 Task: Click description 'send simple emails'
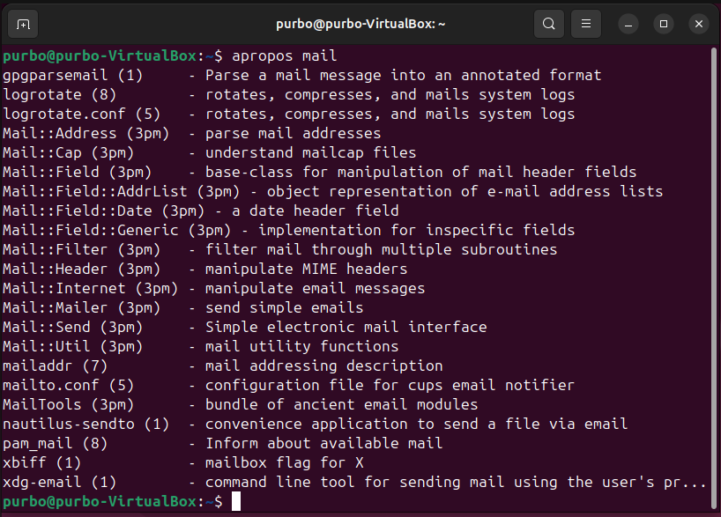(284, 307)
